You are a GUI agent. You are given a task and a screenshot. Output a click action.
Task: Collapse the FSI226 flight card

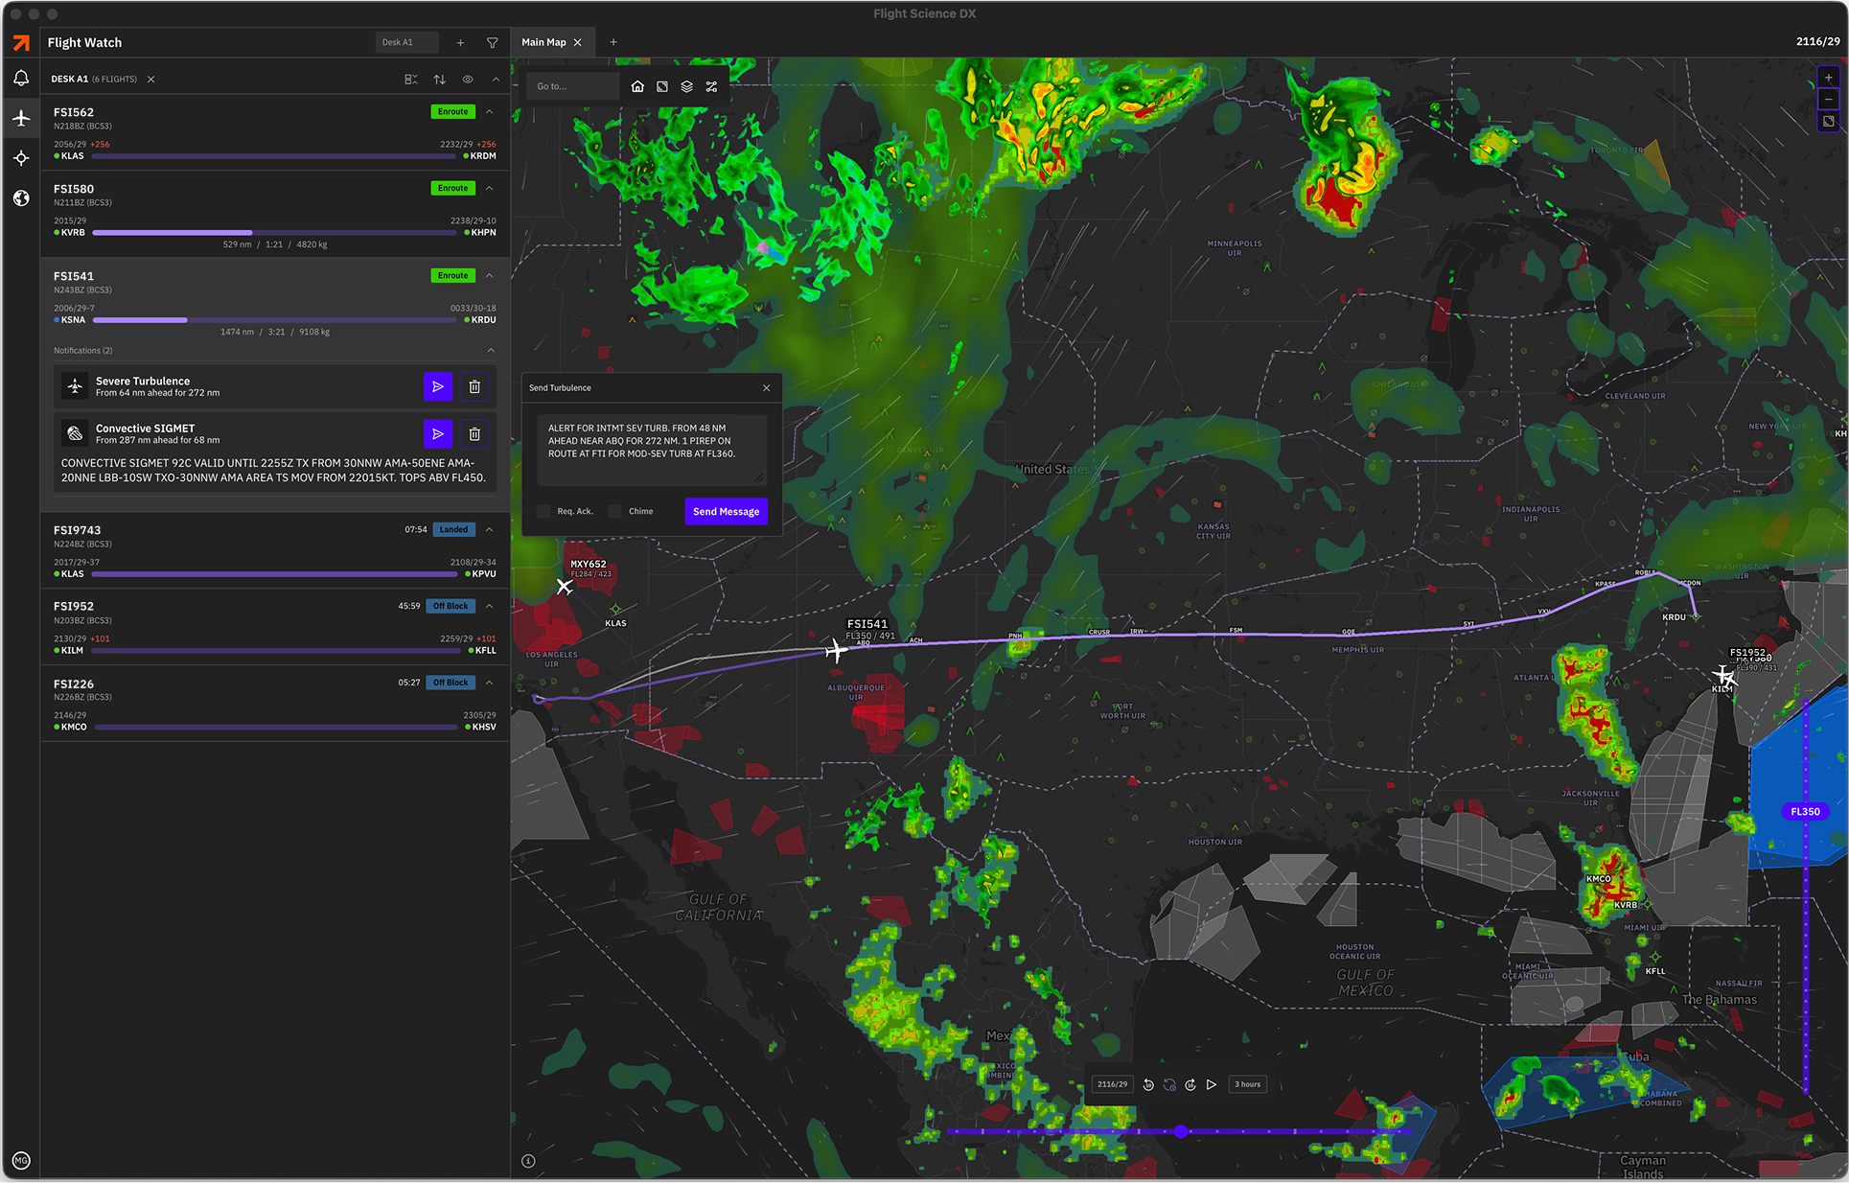pyautogui.click(x=490, y=683)
